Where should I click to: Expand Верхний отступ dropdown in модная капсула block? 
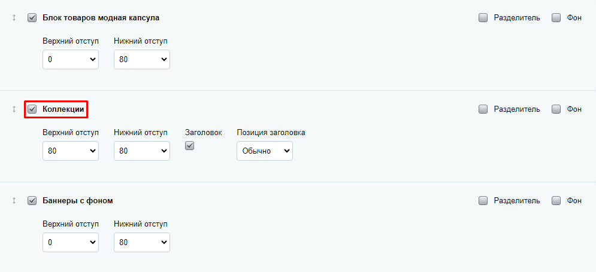click(x=71, y=60)
